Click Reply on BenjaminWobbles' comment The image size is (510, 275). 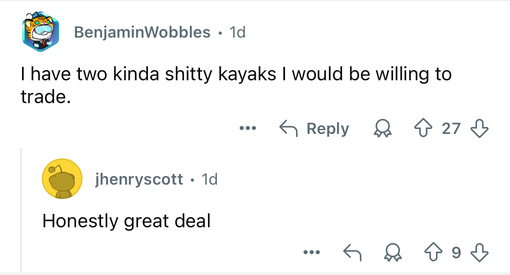[314, 128]
